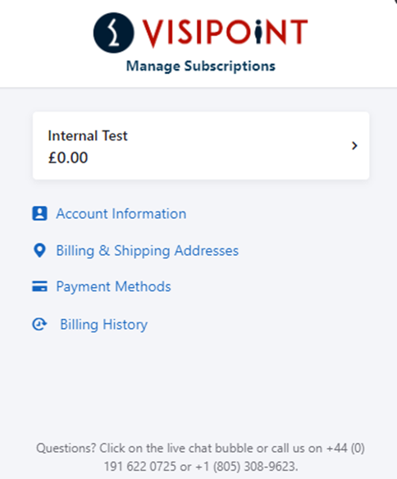The width and height of the screenshot is (397, 479).
Task: Click the Account Information person icon
Action: tap(39, 213)
